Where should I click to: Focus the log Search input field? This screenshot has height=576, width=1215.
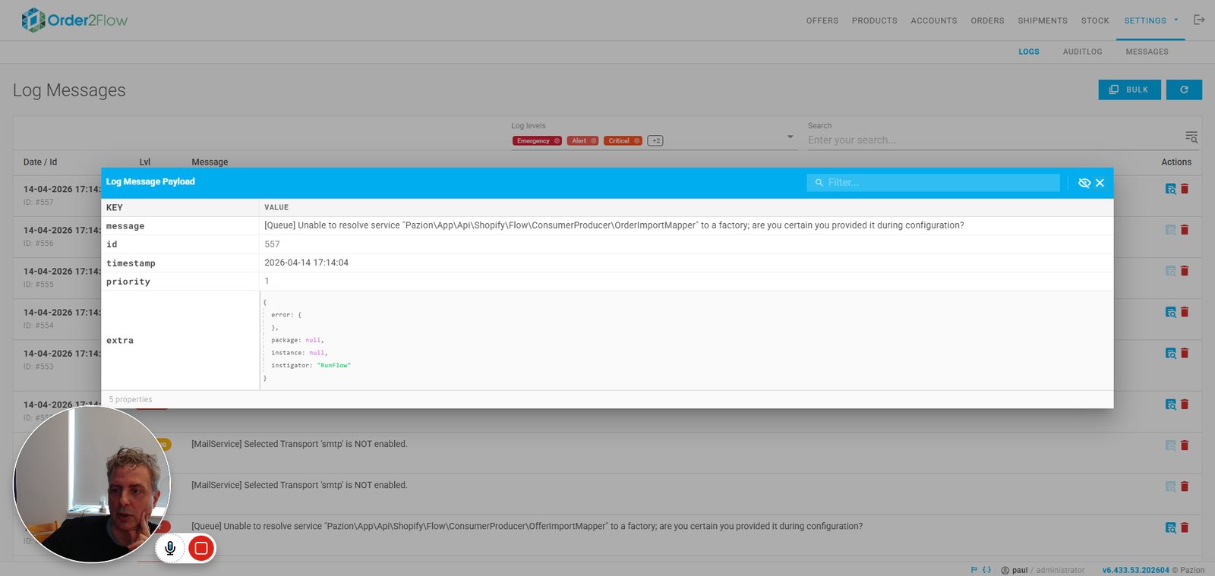pyautogui.click(x=995, y=140)
